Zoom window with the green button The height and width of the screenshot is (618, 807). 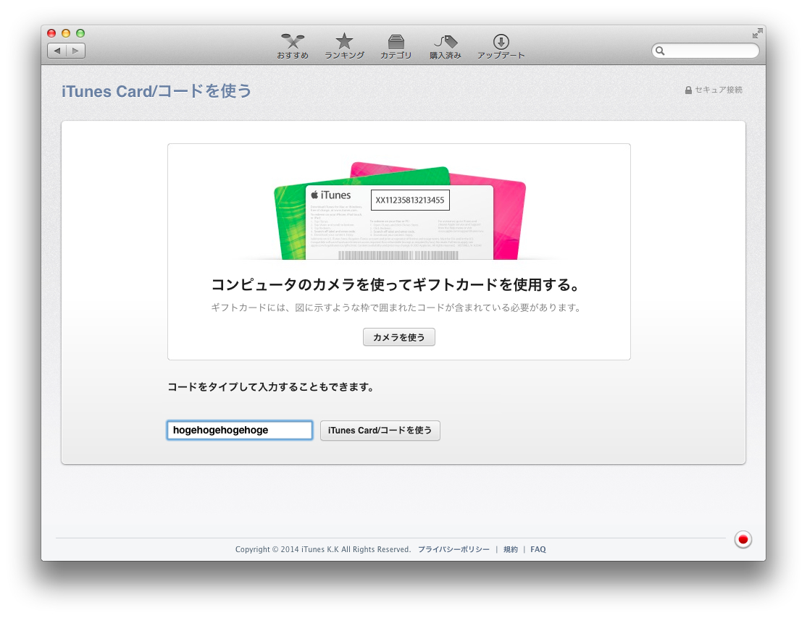80,33
